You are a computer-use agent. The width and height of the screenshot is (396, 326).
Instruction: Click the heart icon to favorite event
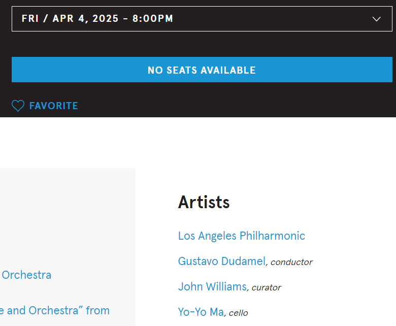18,106
